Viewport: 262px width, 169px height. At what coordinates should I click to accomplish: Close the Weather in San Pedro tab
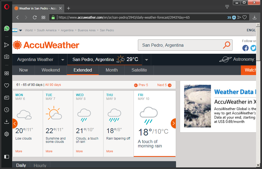click(x=61, y=8)
